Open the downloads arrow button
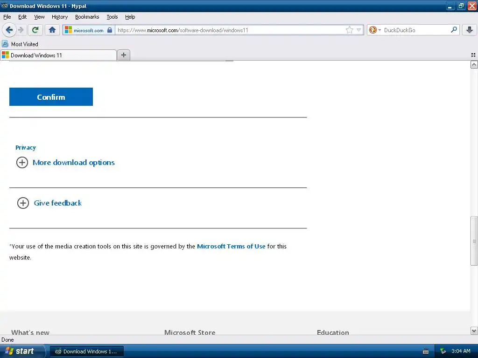Image resolution: width=478 pixels, height=358 pixels. tap(470, 30)
